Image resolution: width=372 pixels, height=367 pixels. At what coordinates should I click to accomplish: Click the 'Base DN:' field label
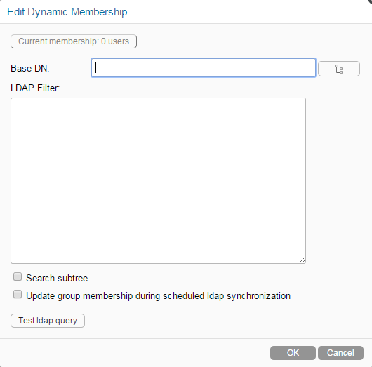pyautogui.click(x=30, y=68)
